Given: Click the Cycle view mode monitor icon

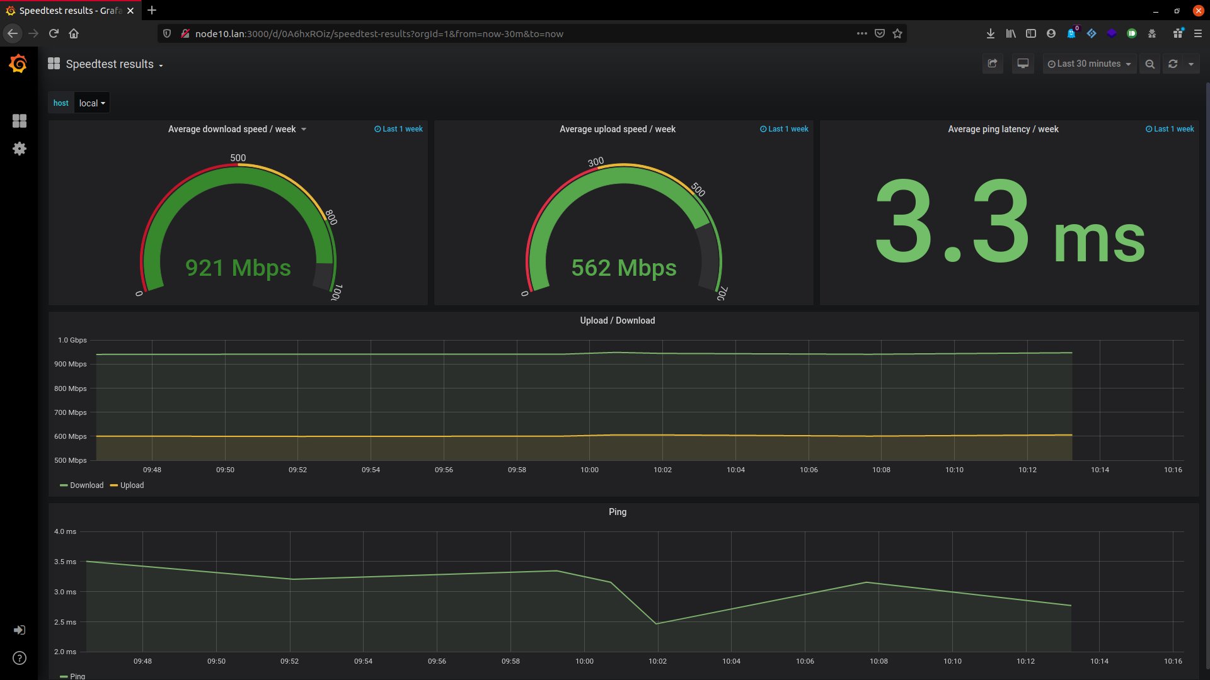Looking at the screenshot, I should pyautogui.click(x=1023, y=64).
